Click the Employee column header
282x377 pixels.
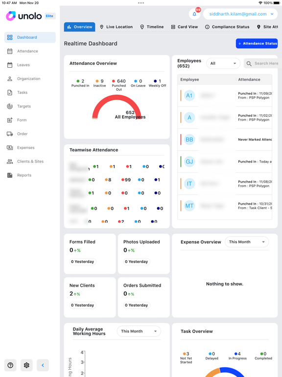(x=189, y=80)
